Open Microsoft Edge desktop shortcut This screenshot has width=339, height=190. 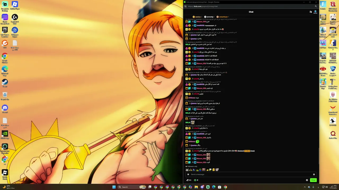pyautogui.click(x=5, y=70)
